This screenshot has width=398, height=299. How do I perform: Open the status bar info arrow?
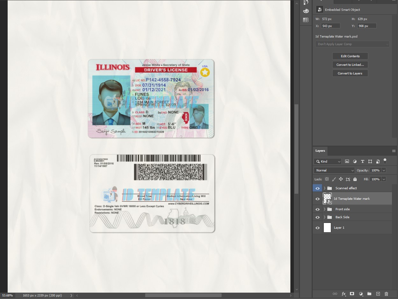pos(71,296)
